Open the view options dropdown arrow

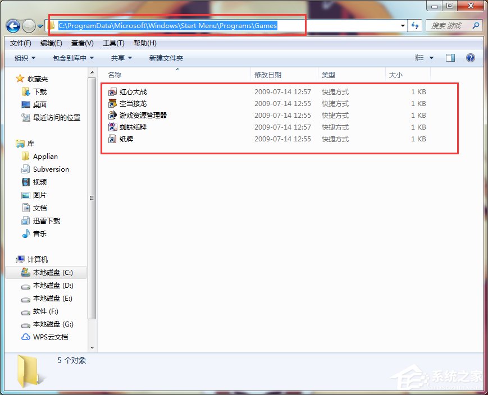(x=431, y=58)
